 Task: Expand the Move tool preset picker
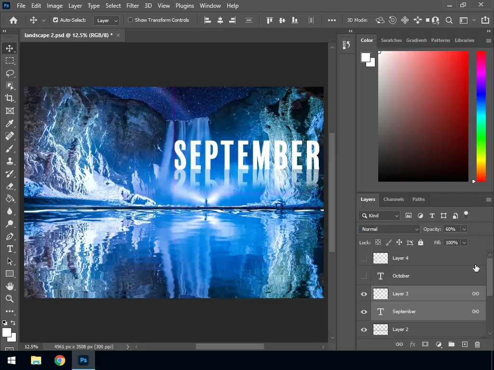tap(43, 20)
